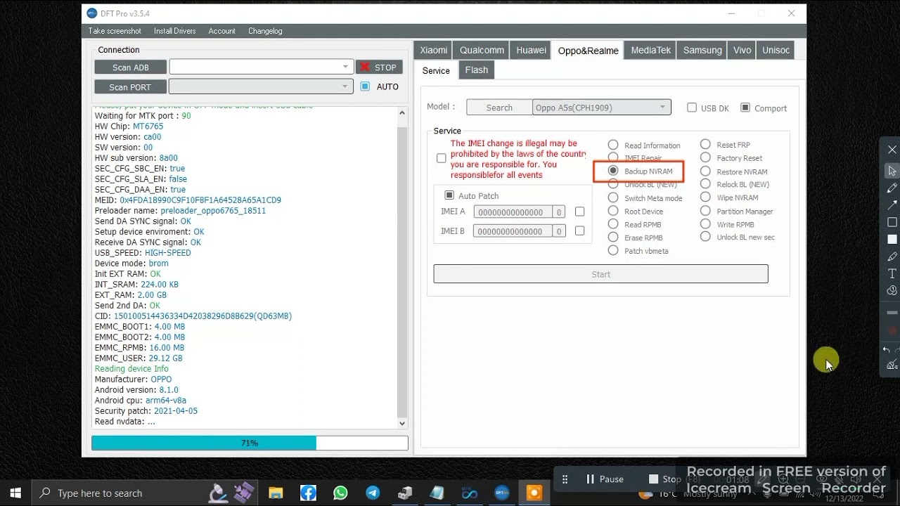The width and height of the screenshot is (900, 506).
Task: Toggle the AUTO checkbox
Action: coord(365,86)
